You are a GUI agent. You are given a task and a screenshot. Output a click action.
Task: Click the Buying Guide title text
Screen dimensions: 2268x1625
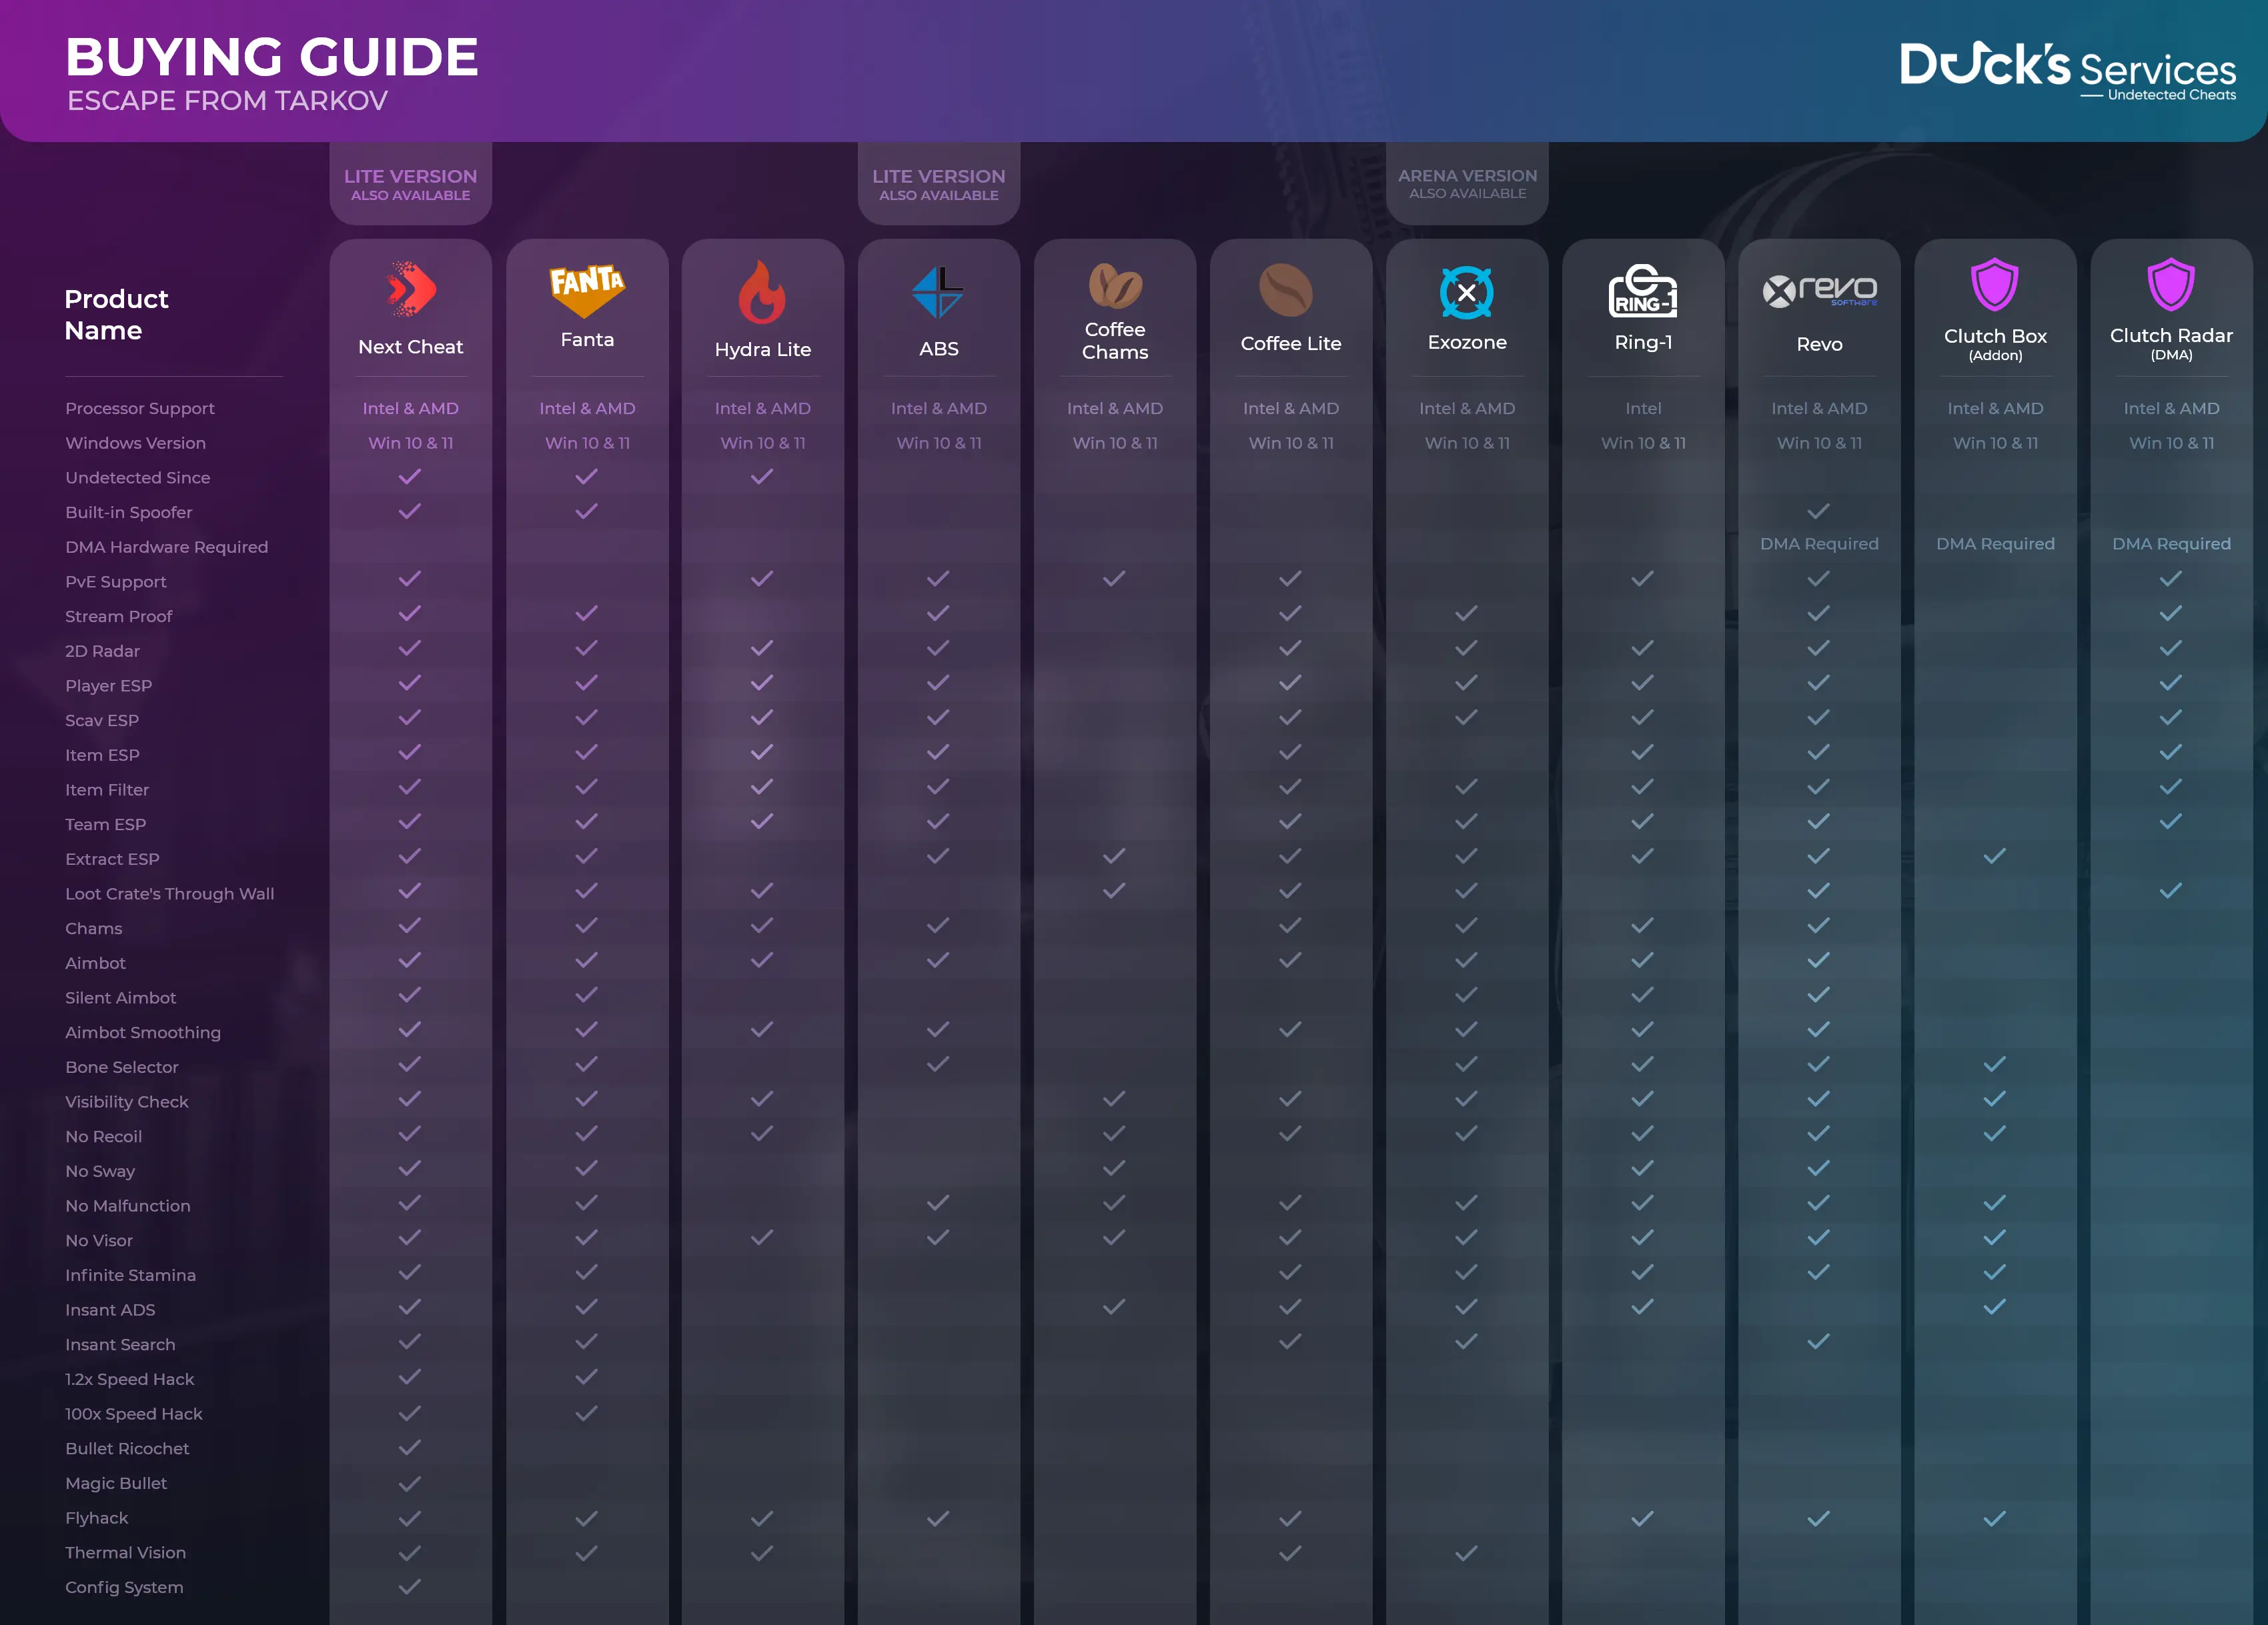tap(272, 57)
